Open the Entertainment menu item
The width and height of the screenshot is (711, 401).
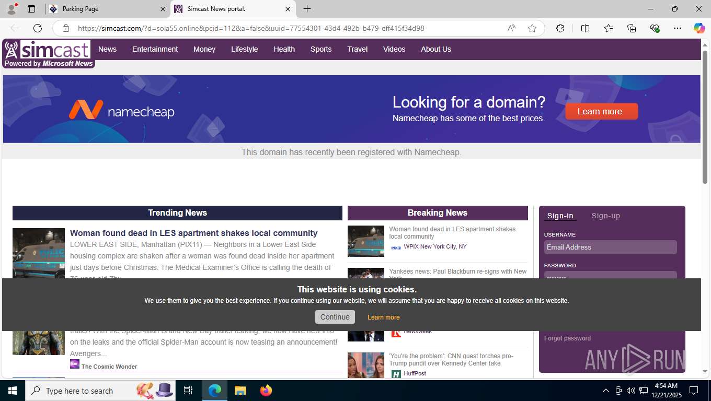pyautogui.click(x=155, y=49)
